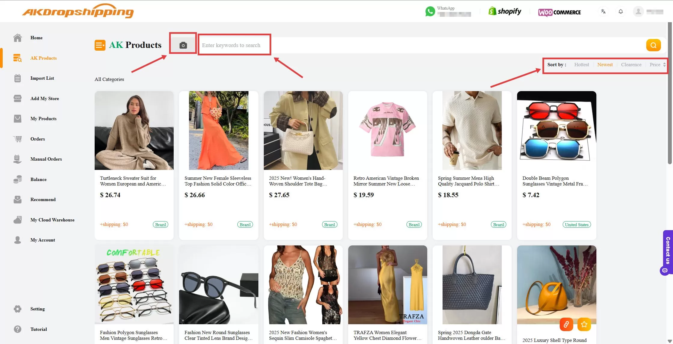Favorite the Luxury Shell Round product via star icon
The height and width of the screenshot is (344, 673).
[584, 324]
